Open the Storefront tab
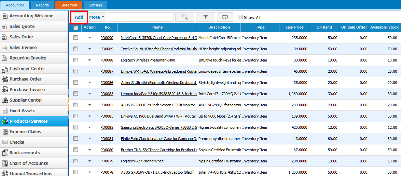 [x=69, y=5]
